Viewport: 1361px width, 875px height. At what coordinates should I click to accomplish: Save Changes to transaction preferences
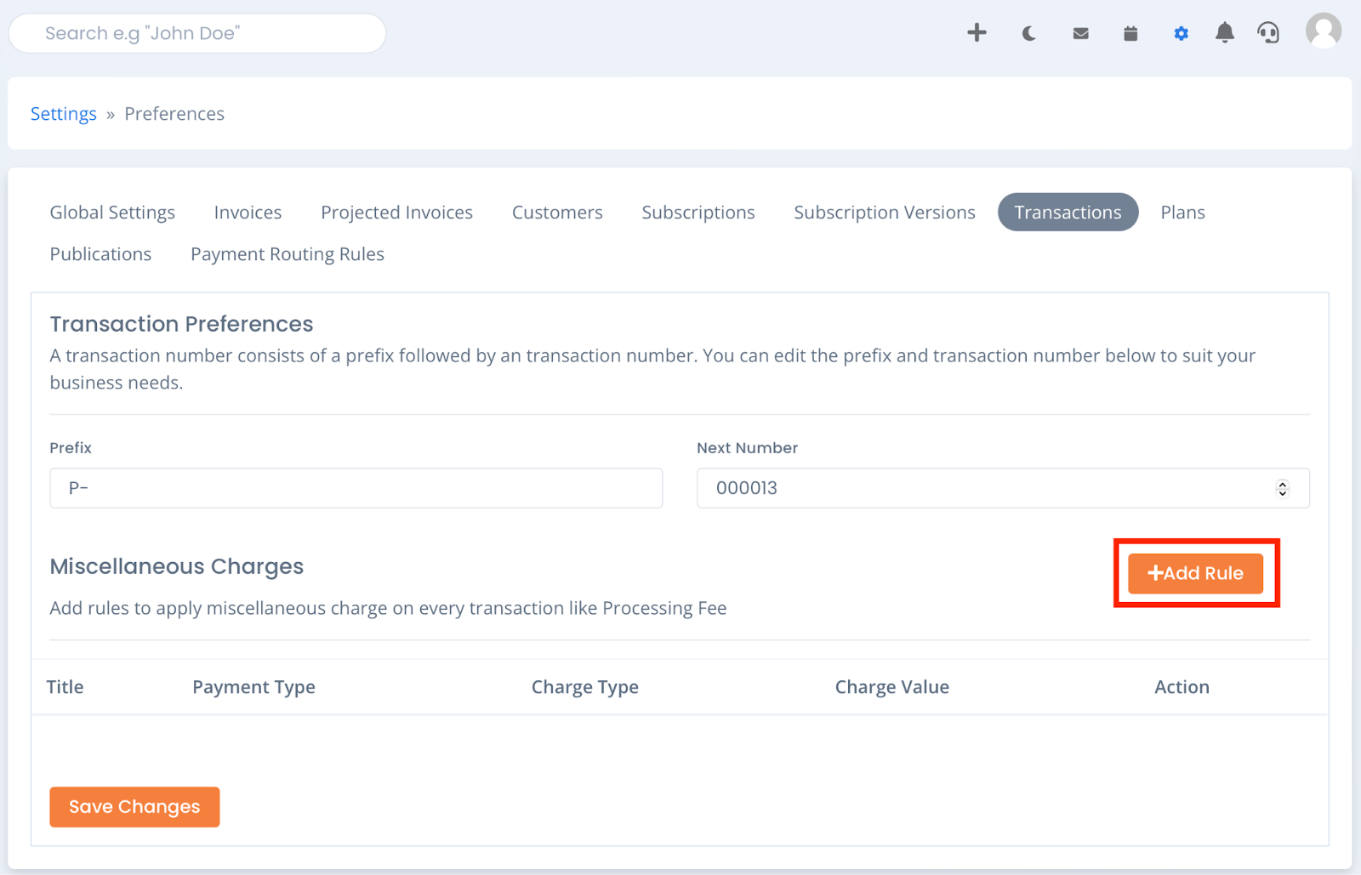(134, 806)
